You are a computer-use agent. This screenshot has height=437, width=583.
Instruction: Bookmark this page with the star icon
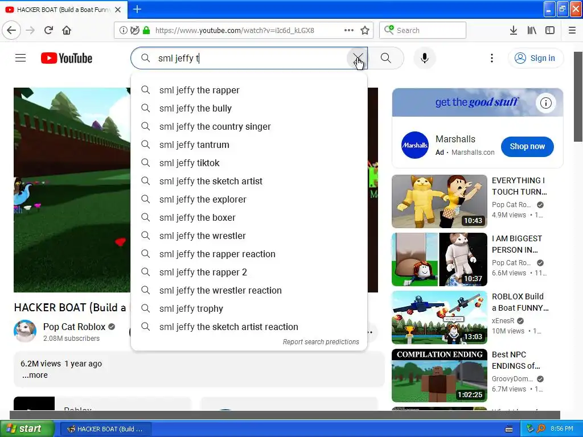tap(365, 30)
